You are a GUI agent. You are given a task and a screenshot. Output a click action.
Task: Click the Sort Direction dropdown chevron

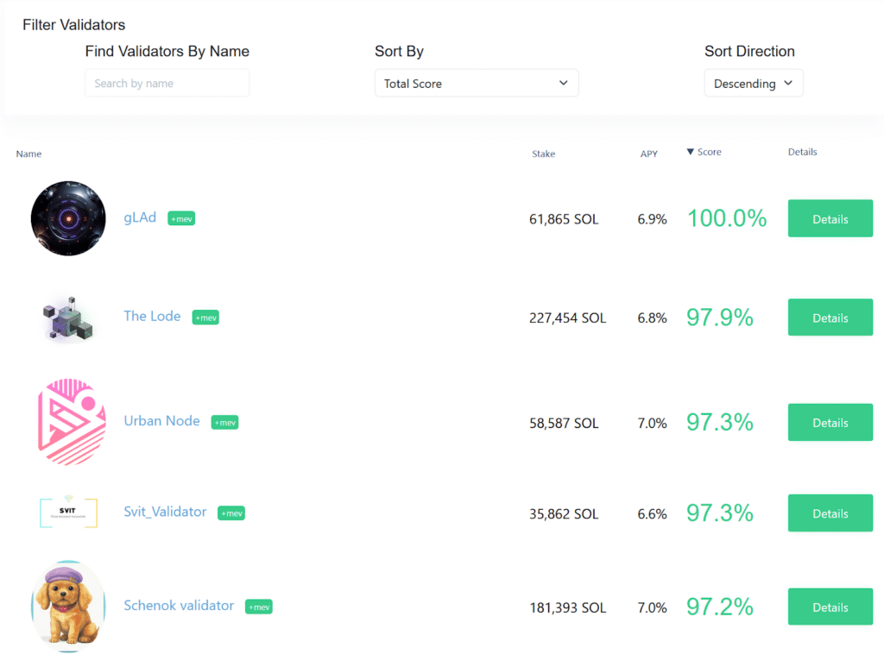787,83
